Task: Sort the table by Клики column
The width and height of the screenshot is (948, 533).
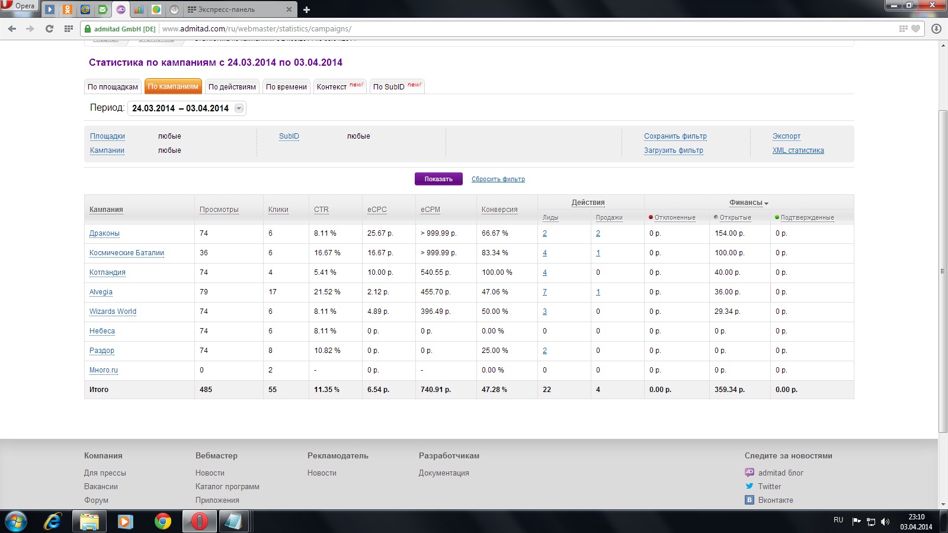Action: pyautogui.click(x=278, y=210)
